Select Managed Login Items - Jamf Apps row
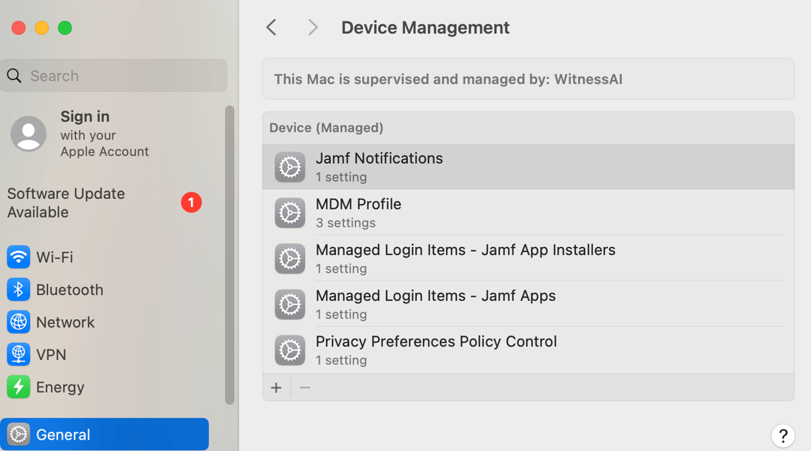This screenshot has height=451, width=811. point(435,304)
